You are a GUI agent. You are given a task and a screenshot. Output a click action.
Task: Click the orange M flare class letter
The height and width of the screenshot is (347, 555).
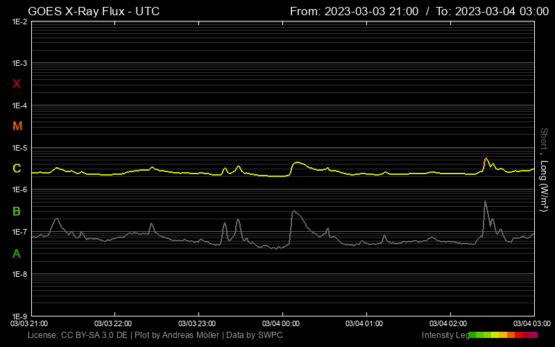17,126
